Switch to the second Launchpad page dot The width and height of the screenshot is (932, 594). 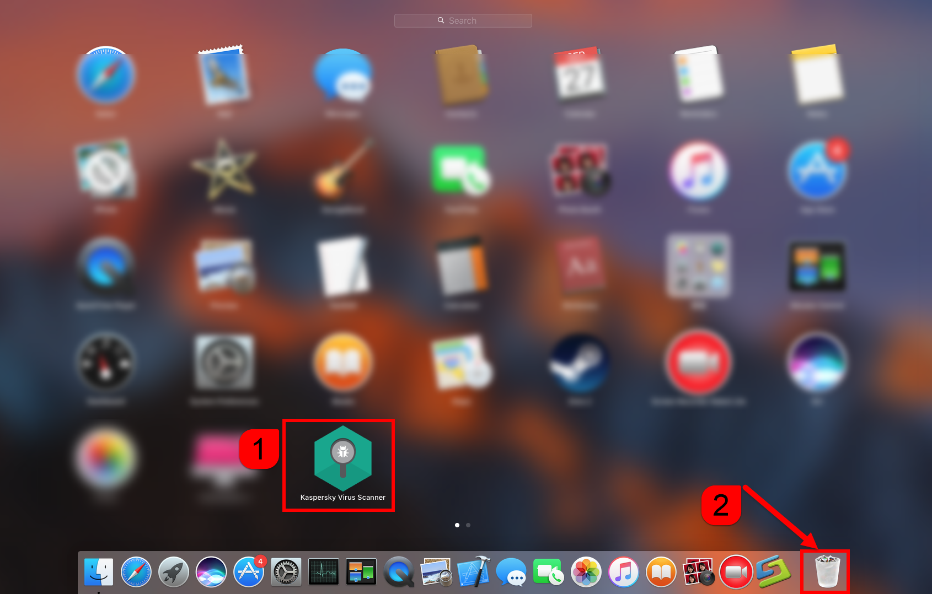click(468, 525)
